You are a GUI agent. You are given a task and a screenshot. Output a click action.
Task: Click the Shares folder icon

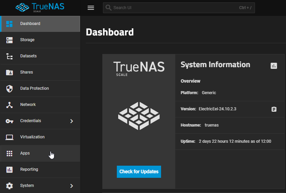pos(9,72)
